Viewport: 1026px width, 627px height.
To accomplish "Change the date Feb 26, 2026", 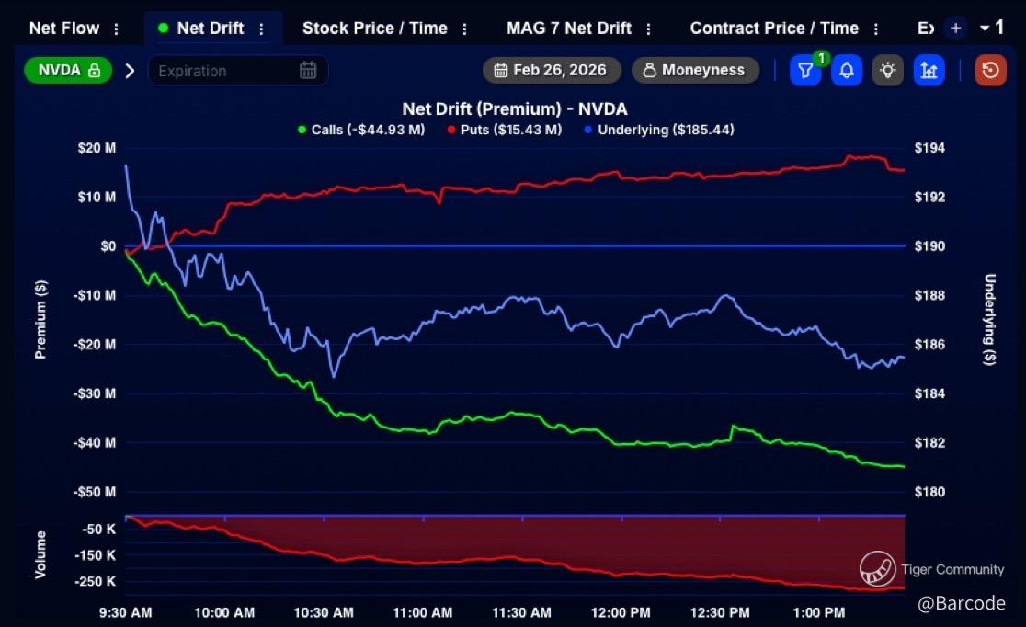I will click(552, 70).
